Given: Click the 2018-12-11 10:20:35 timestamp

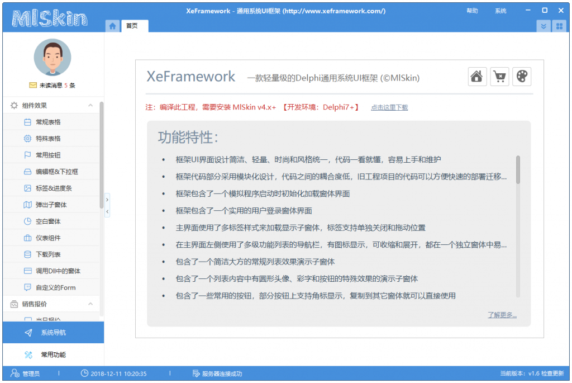Looking at the screenshot, I should (118, 373).
